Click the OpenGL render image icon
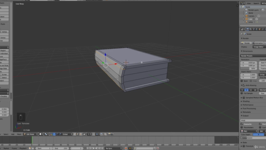266x150 pixels. pos(109,134)
